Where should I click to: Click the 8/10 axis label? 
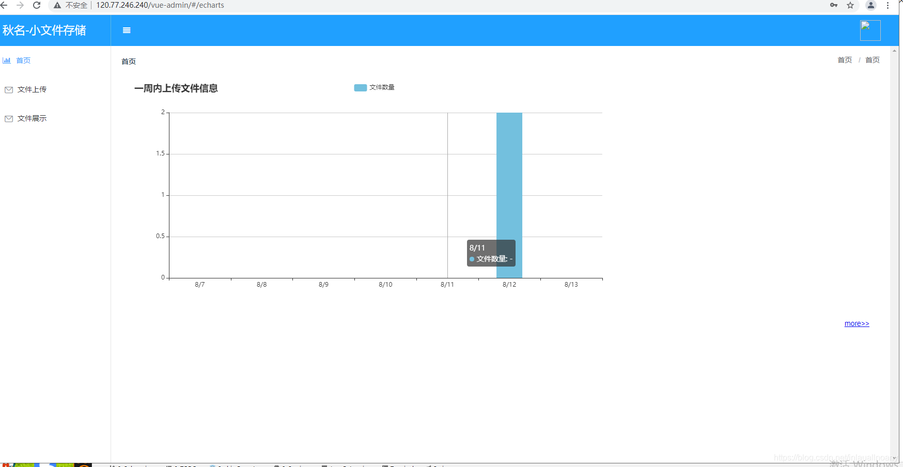click(x=385, y=285)
